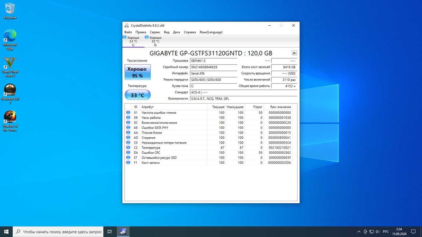422x237 pixels.
Task: Click the total working time value 4152 ч
Action: (x=284, y=86)
